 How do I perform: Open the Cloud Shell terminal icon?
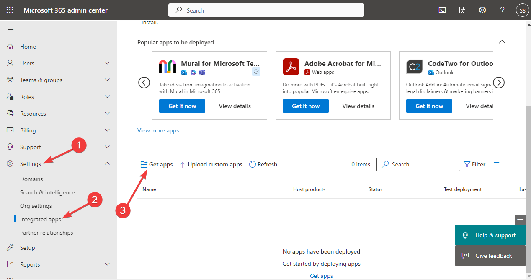(442, 10)
